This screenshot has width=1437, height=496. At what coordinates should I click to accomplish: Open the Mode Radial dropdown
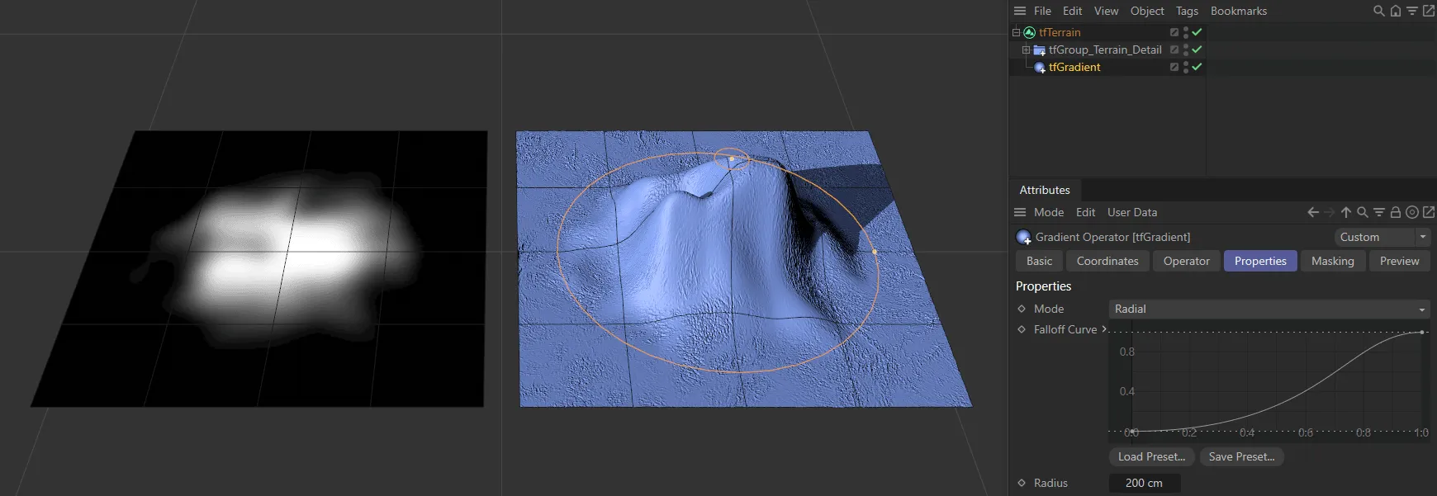pos(1269,309)
